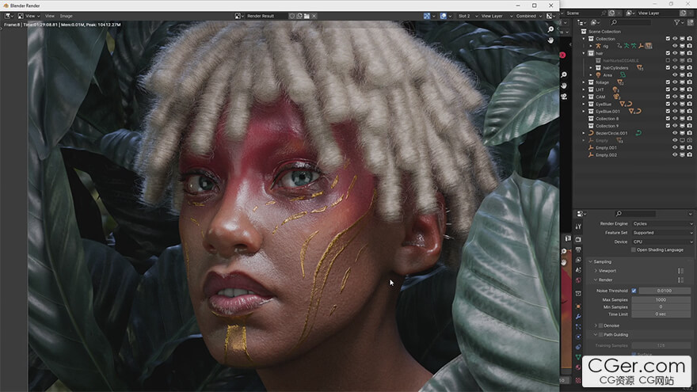Viewport: 697px width, 392px height.
Task: Open the View dropdown in render header
Action: click(29, 16)
